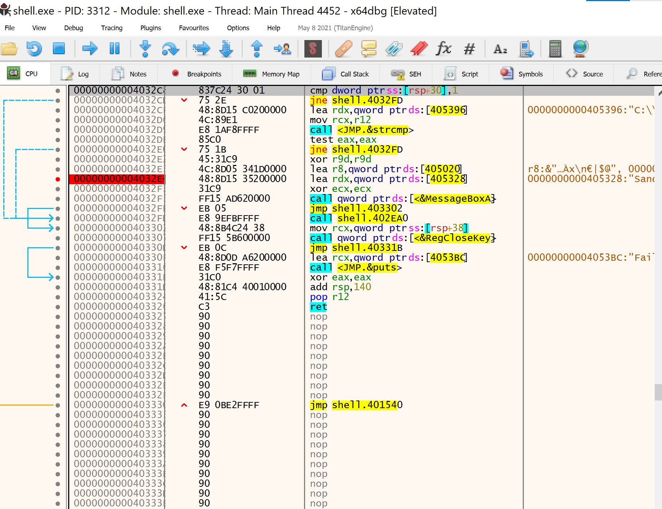This screenshot has height=509, width=662.
Task: Toggle breakpoint dot beside call JMP.&puts row
Action: pyautogui.click(x=58, y=268)
